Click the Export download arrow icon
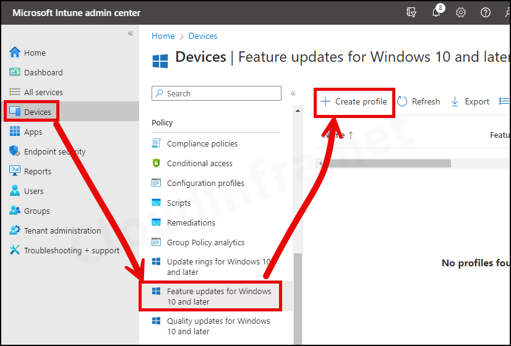The height and width of the screenshot is (346, 511). [x=455, y=101]
